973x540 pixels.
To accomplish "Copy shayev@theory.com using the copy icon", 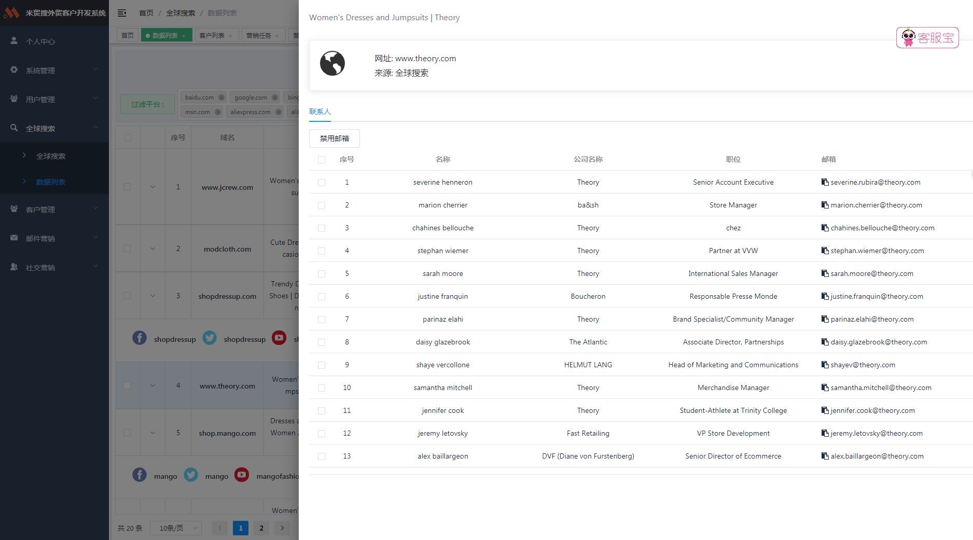I will pyautogui.click(x=825, y=365).
